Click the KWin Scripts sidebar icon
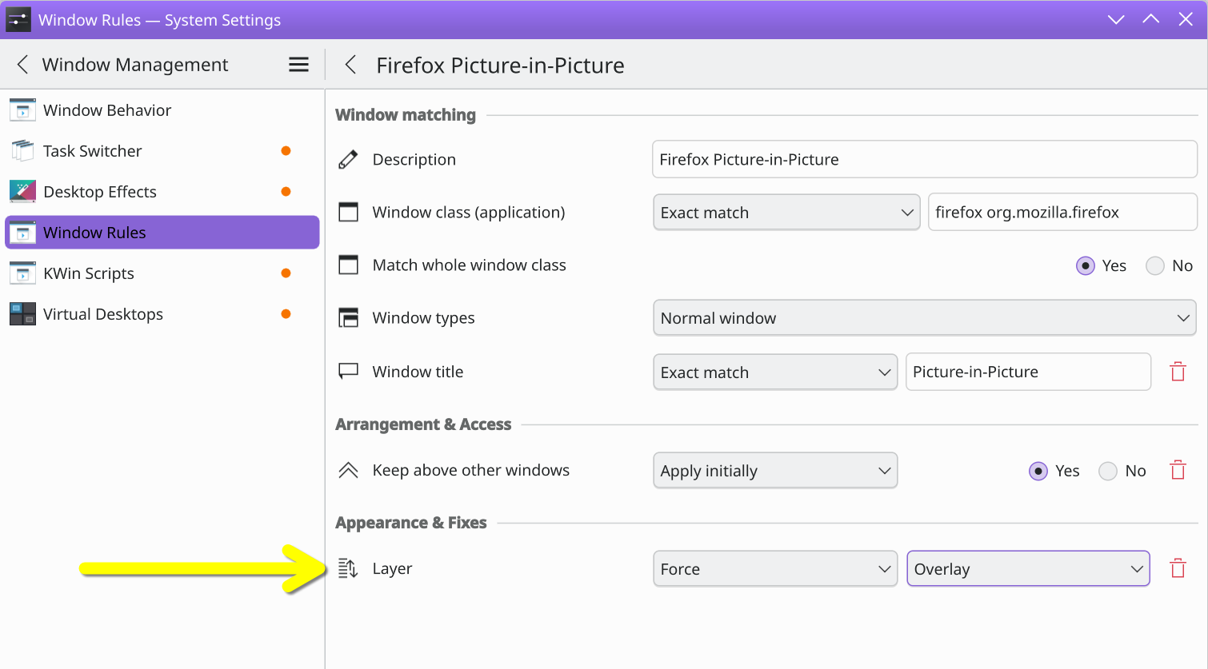The height and width of the screenshot is (669, 1208). [22, 273]
